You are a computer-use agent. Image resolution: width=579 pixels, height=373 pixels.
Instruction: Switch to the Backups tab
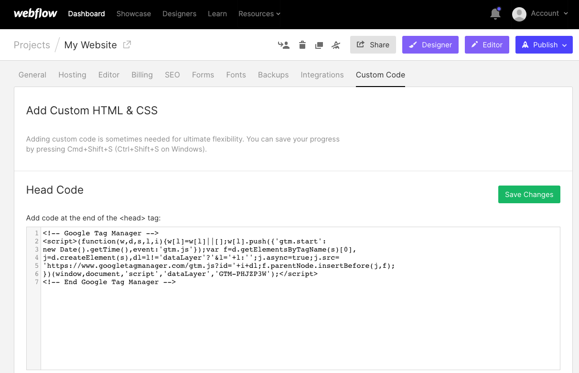273,75
